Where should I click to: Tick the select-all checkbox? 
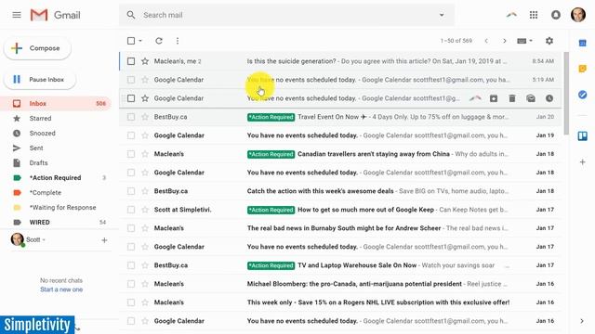(x=131, y=41)
